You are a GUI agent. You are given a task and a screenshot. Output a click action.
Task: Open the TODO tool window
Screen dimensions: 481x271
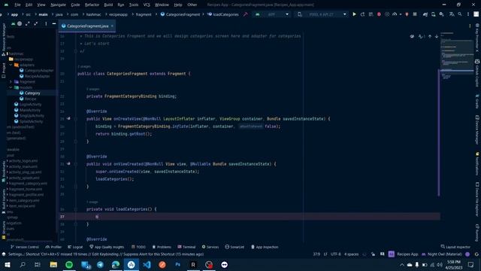pos(138,247)
